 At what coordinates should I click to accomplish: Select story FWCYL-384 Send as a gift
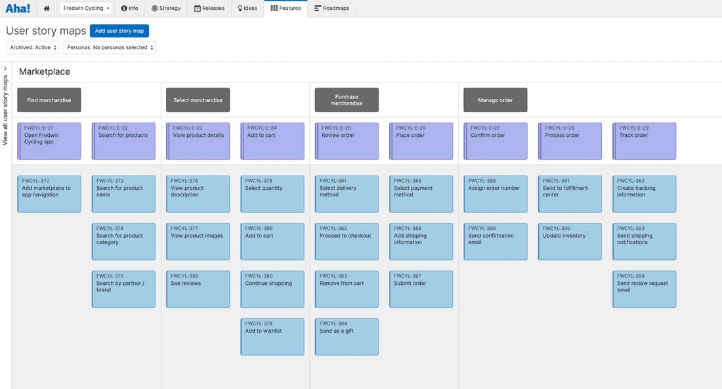pos(347,337)
